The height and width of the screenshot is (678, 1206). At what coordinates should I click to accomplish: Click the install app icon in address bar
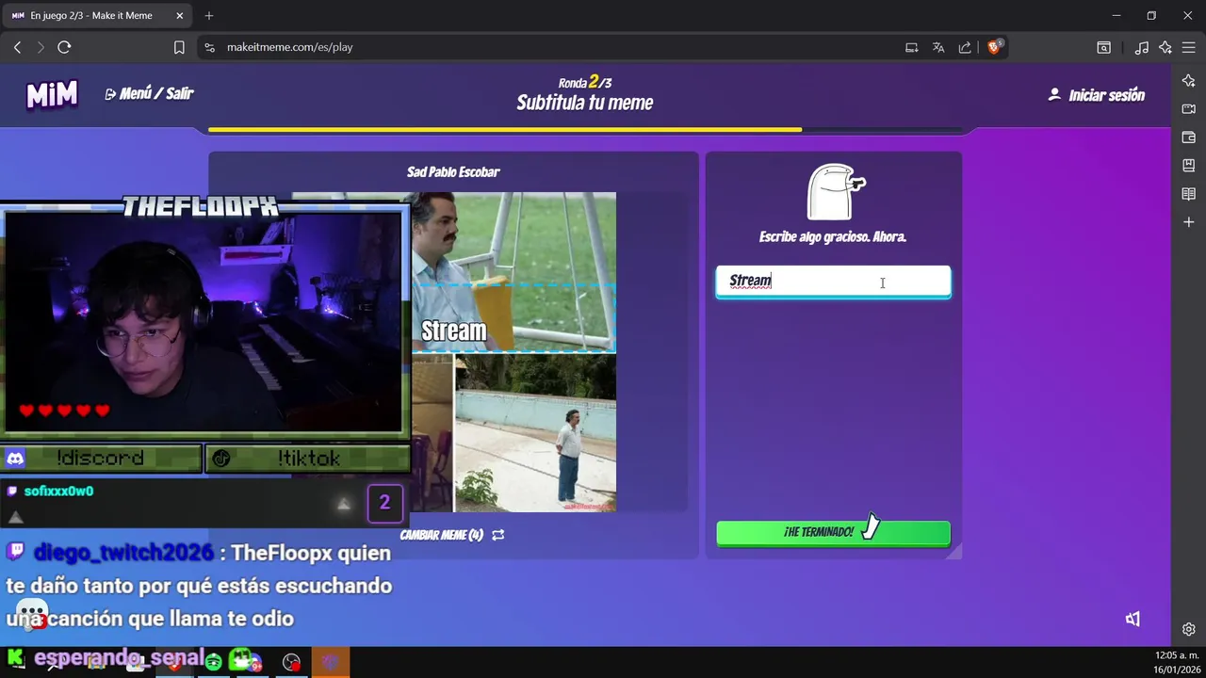tap(911, 47)
